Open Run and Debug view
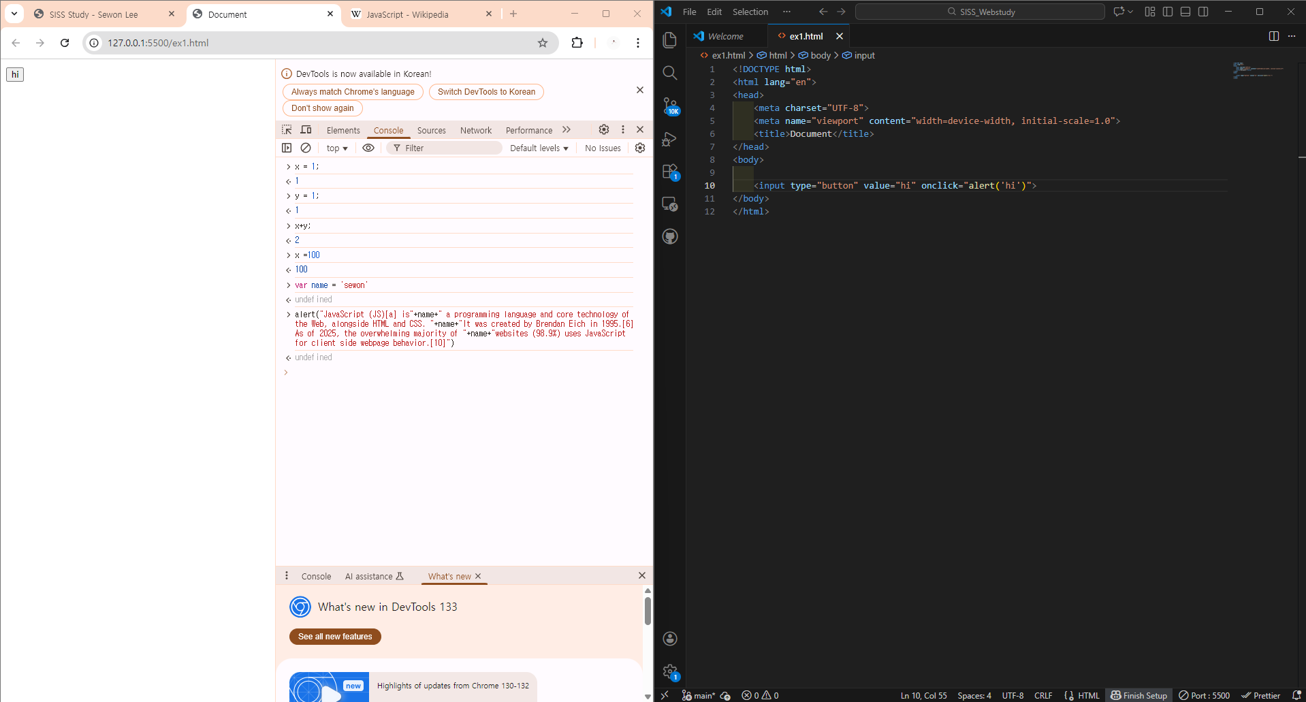Screen dimensions: 1306x702 (670, 139)
